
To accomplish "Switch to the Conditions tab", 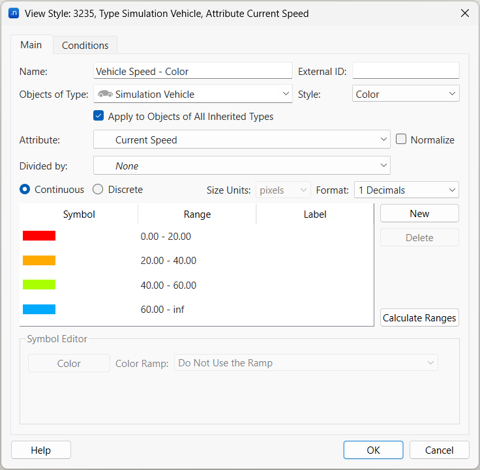I will pyautogui.click(x=85, y=46).
